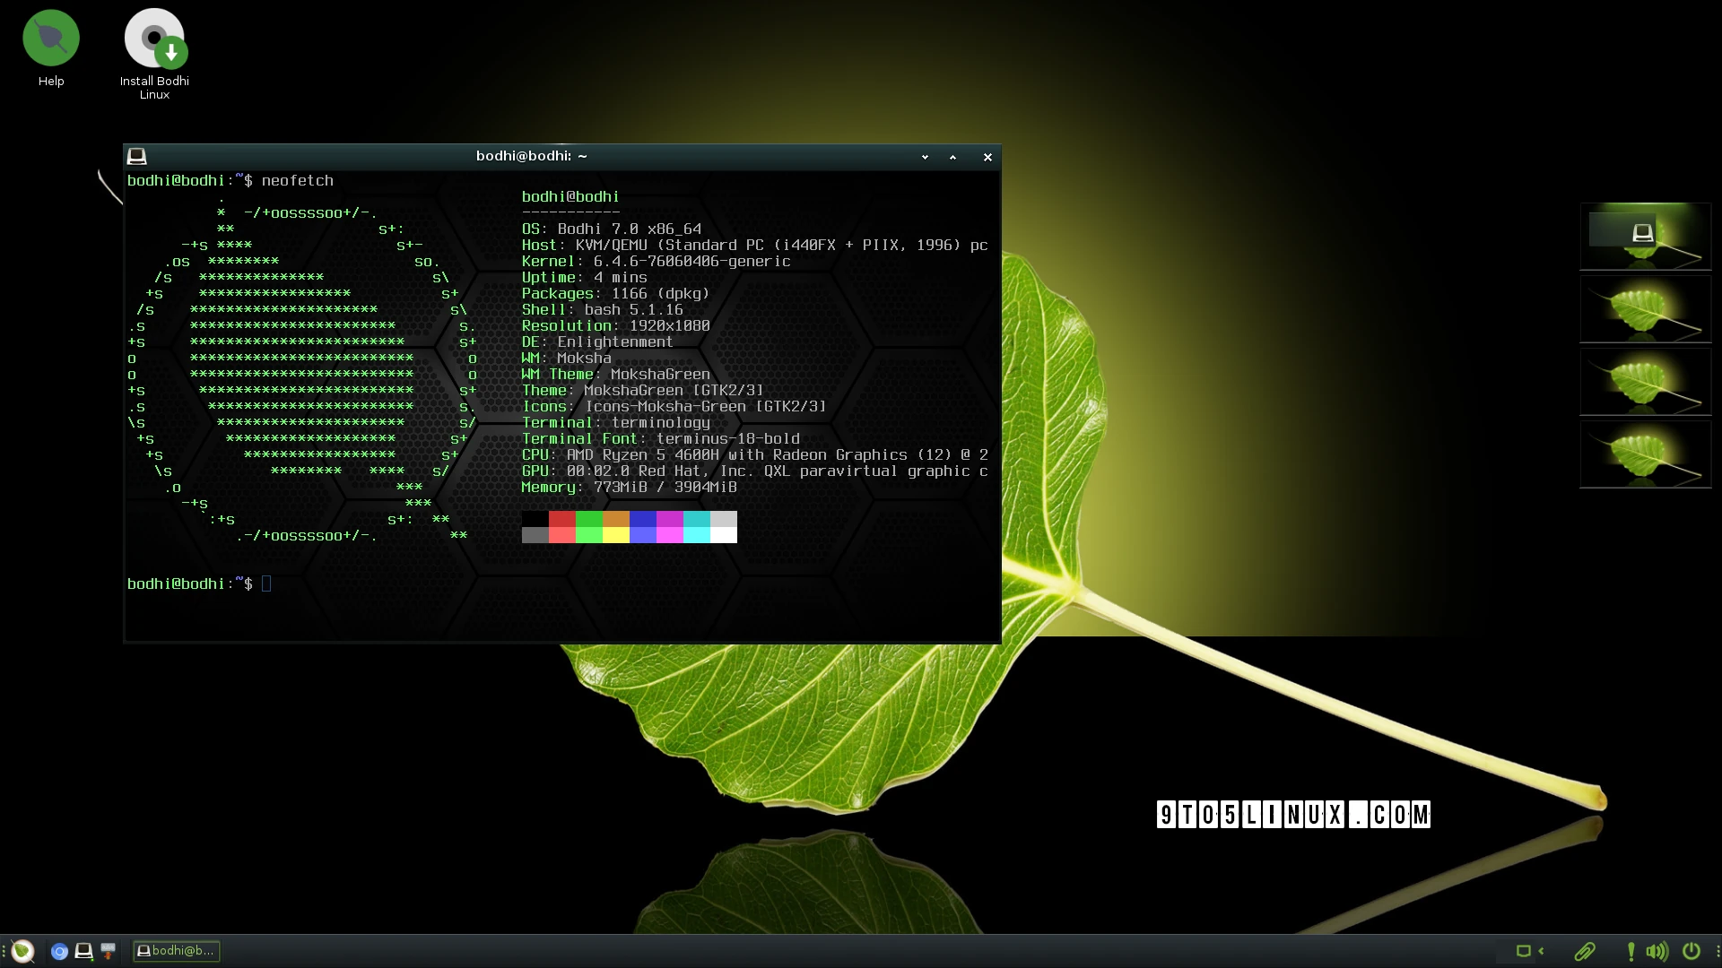Image resolution: width=1722 pixels, height=968 pixels.
Task: Click the power button icon in system tray
Action: [x=1690, y=952]
